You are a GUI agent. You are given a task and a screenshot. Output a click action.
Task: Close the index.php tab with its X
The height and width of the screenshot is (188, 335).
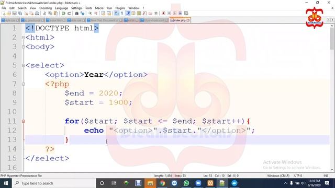(x=188, y=20)
